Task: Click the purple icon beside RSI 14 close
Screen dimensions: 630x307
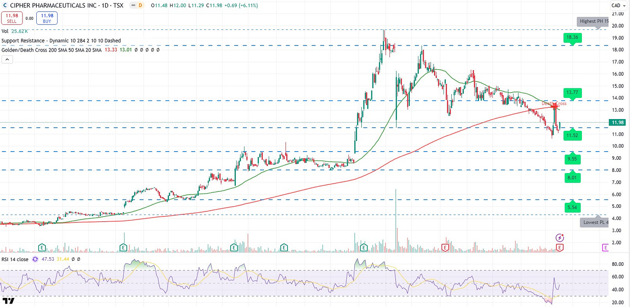Action: tap(34, 259)
